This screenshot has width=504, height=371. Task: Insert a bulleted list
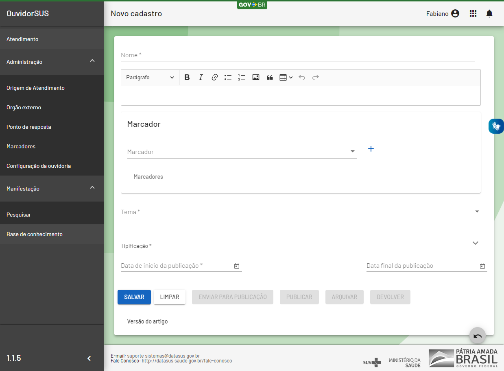click(228, 77)
